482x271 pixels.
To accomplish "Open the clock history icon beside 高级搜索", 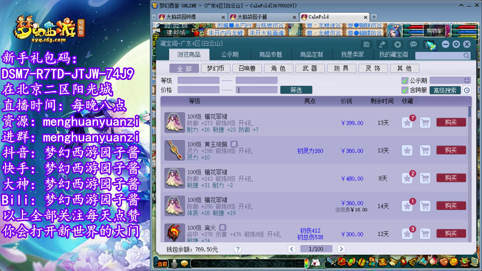I will click(x=467, y=90).
